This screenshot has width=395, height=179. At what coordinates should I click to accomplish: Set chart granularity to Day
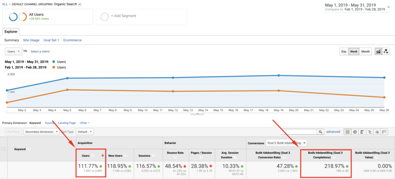point(344,51)
